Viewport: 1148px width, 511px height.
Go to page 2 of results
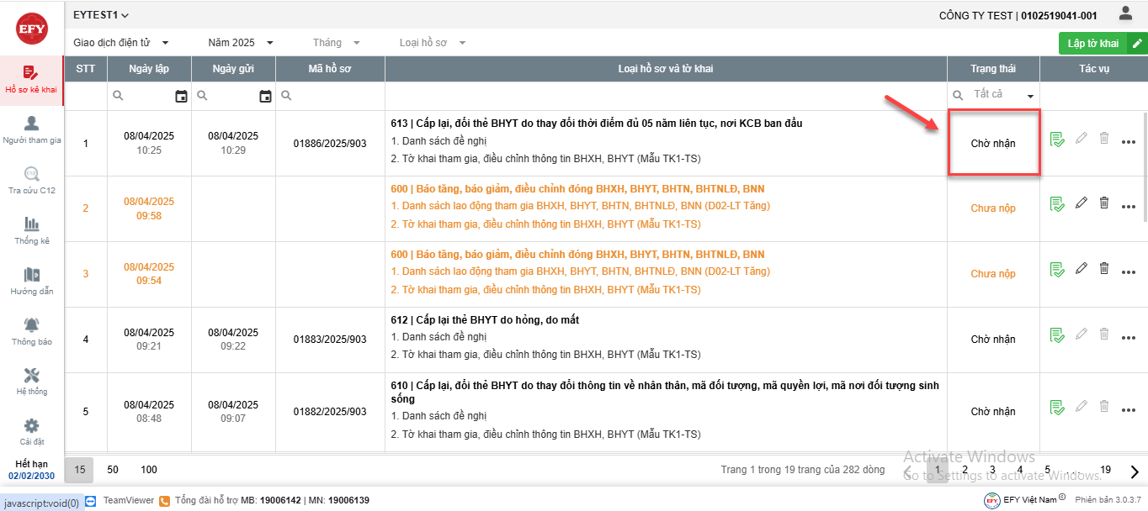click(x=965, y=470)
